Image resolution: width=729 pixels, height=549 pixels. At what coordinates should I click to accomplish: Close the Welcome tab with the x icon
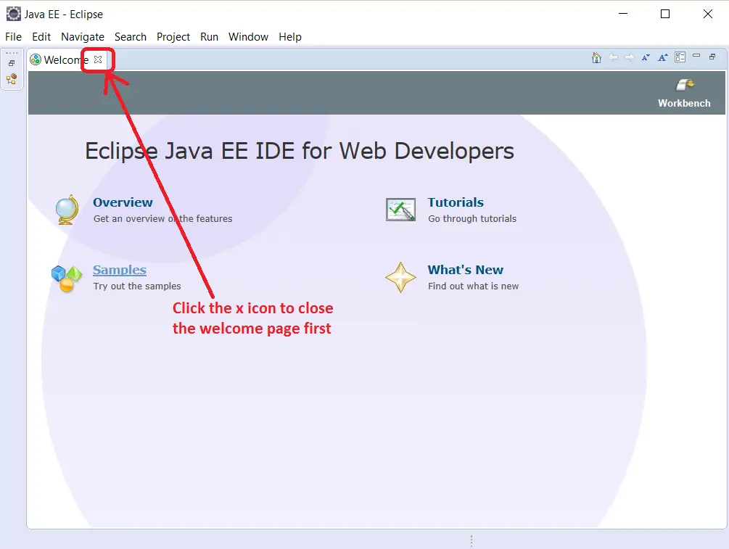point(98,59)
